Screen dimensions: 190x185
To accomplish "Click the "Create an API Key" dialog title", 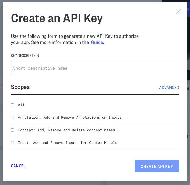I will (x=57, y=18).
